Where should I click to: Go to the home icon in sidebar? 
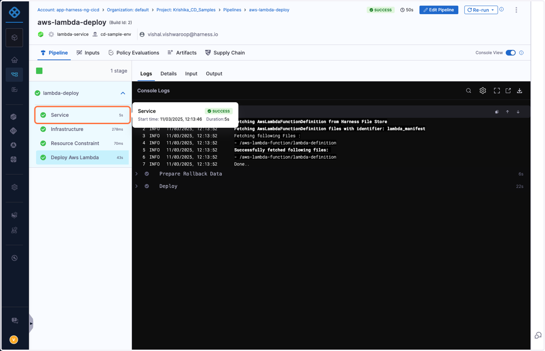pyautogui.click(x=15, y=60)
